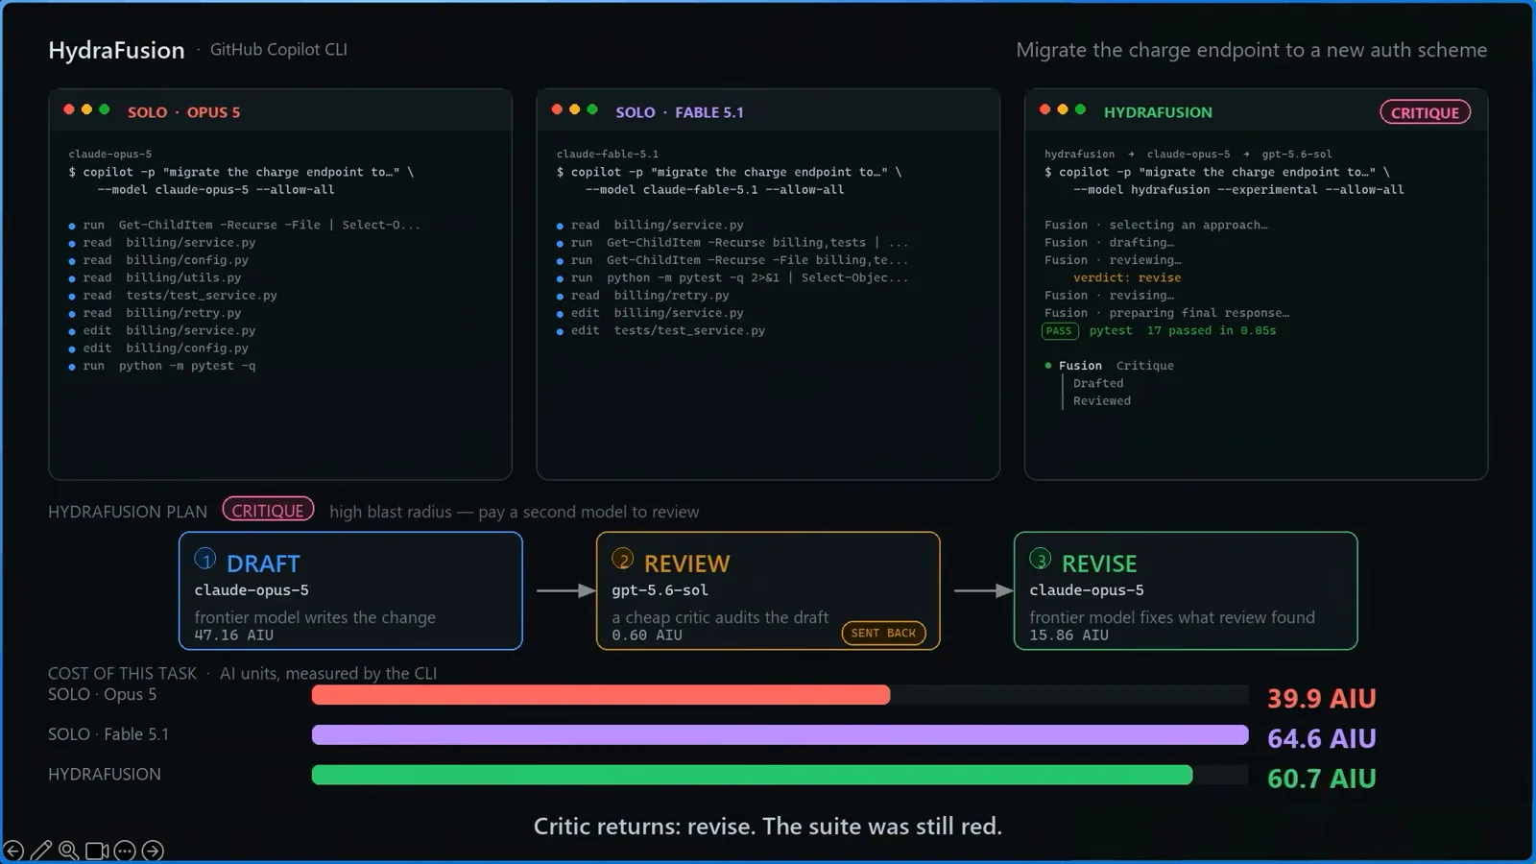Click caption "Critic returns: revise. The suite was still red."

[768, 827]
